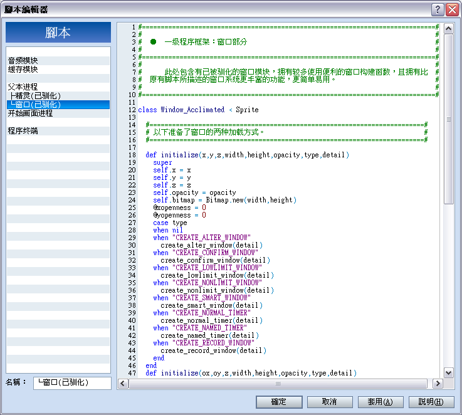Click code line "class Window_Acclimated < Sprite"

198,110
